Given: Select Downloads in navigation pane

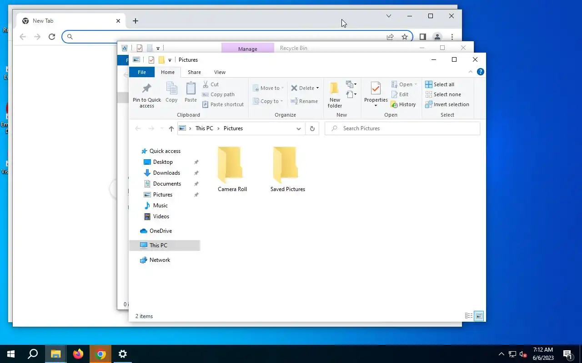Looking at the screenshot, I should pos(166,173).
